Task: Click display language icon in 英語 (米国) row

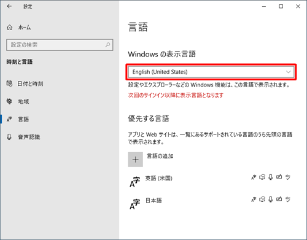Action: (254, 177)
